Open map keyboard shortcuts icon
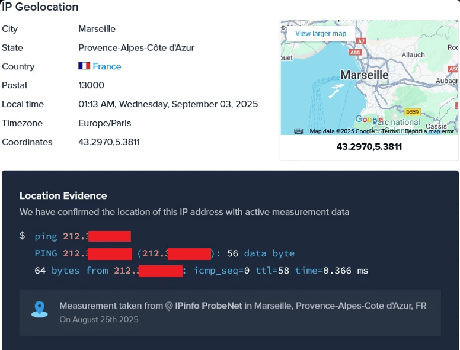460x350 pixels. (x=298, y=131)
